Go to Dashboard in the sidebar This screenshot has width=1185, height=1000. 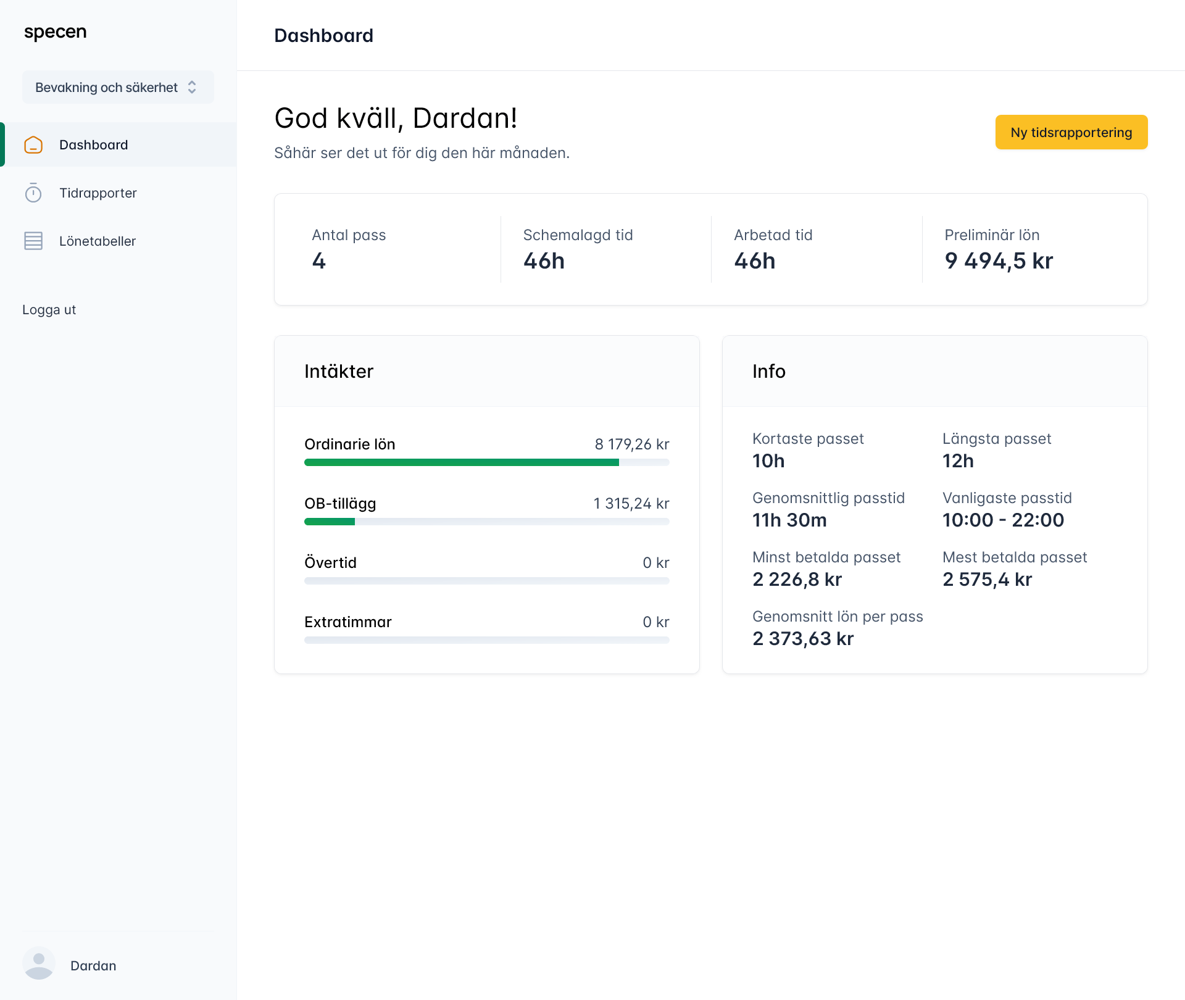(118, 144)
